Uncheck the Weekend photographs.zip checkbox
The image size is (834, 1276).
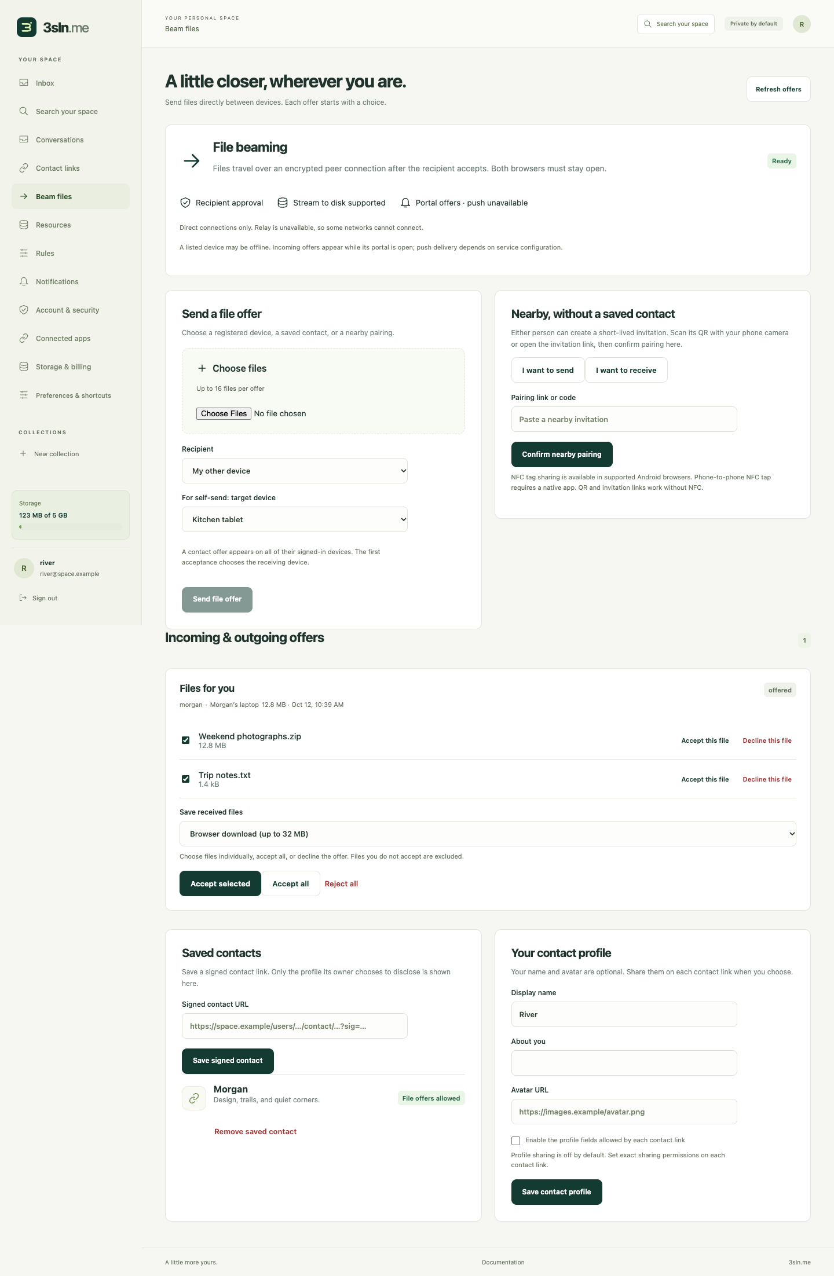pyautogui.click(x=186, y=740)
